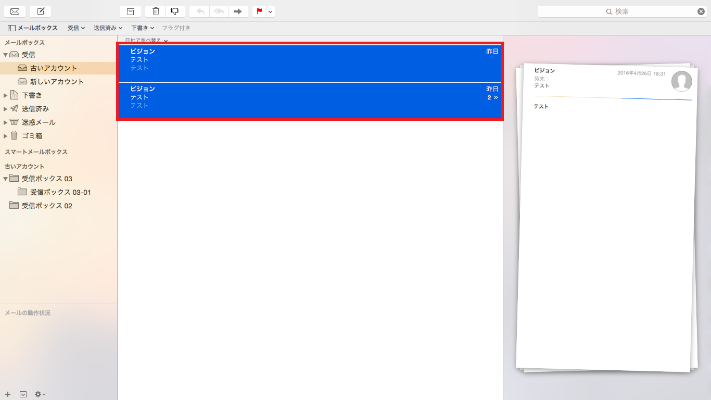Select the ビジョン message showing thread count 2
The image size is (711, 400).
pos(310,101)
